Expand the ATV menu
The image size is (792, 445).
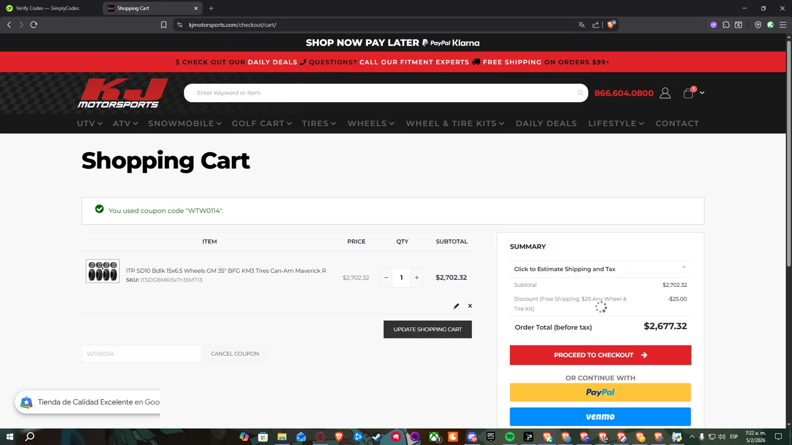pos(125,123)
